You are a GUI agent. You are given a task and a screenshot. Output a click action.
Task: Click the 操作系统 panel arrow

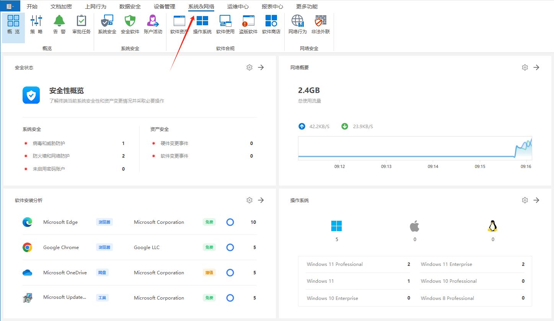point(536,200)
